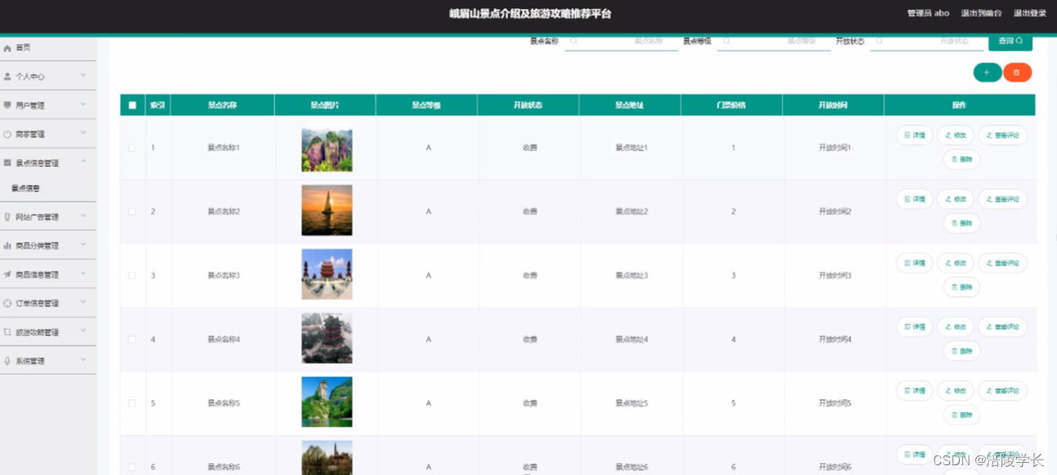Check the checkbox for row 景点名称5

click(132, 403)
